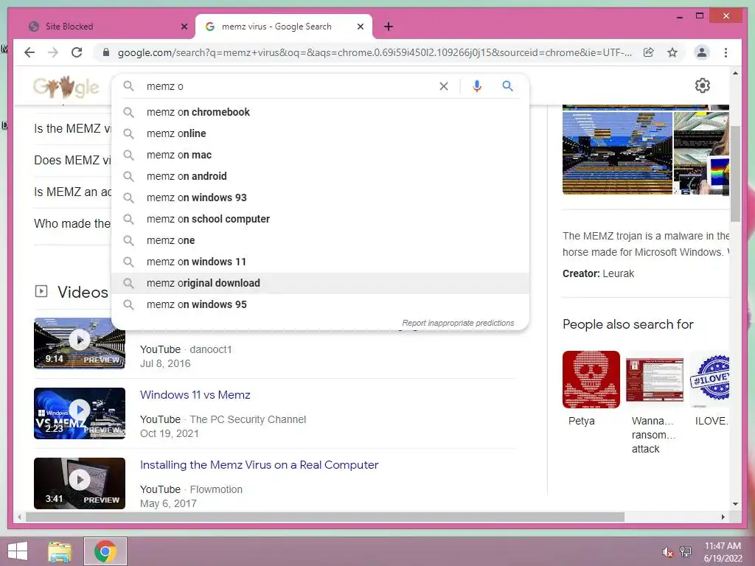Click the Videos section heading
The width and height of the screenshot is (755, 566).
point(83,292)
